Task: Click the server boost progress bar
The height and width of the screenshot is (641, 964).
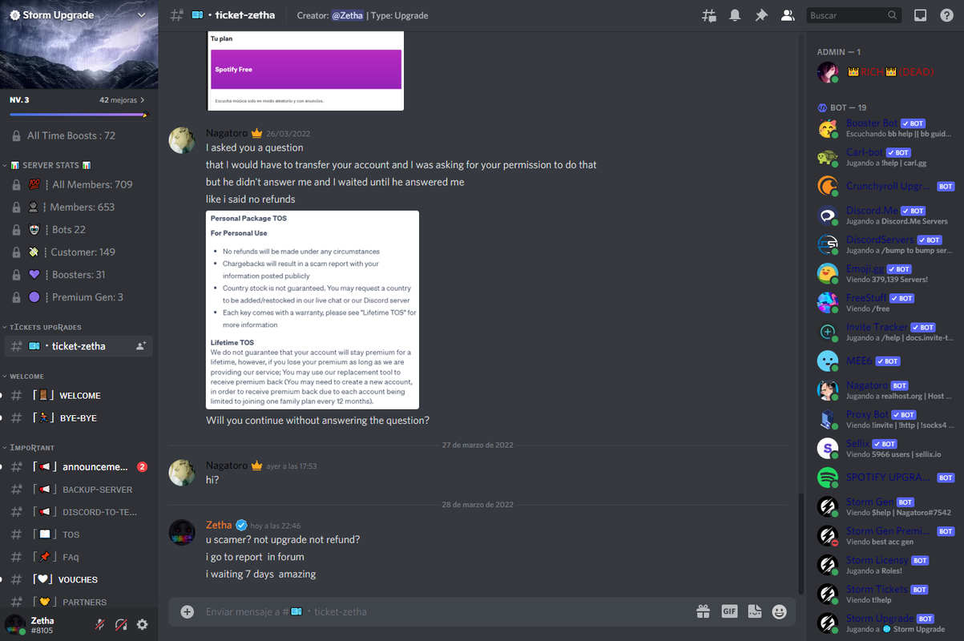Action: pos(79,115)
